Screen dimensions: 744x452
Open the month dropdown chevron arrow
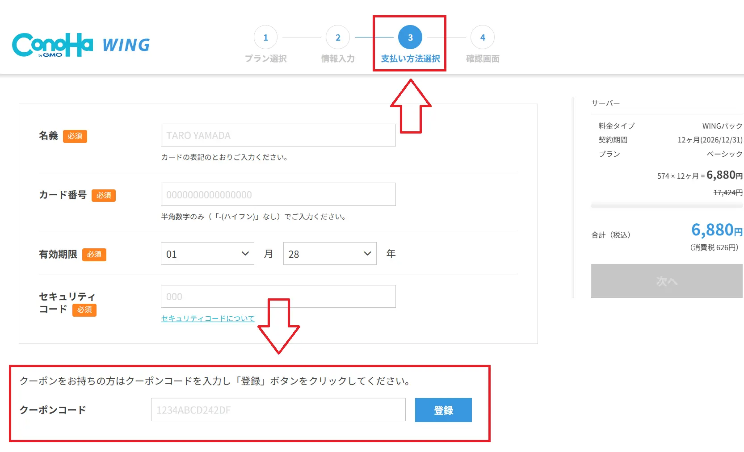click(245, 253)
